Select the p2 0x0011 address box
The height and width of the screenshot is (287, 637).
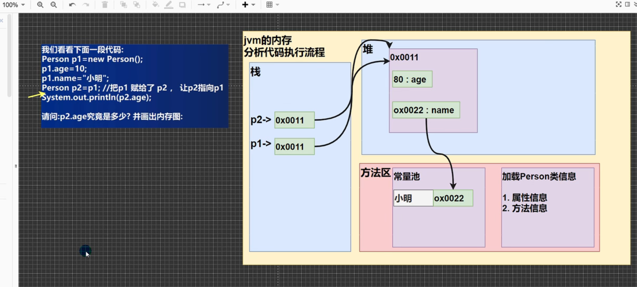[x=294, y=120]
